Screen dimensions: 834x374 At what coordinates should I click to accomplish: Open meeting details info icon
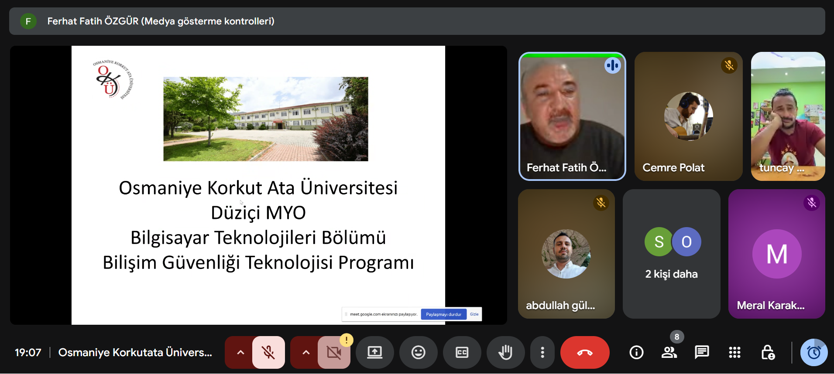click(x=636, y=352)
